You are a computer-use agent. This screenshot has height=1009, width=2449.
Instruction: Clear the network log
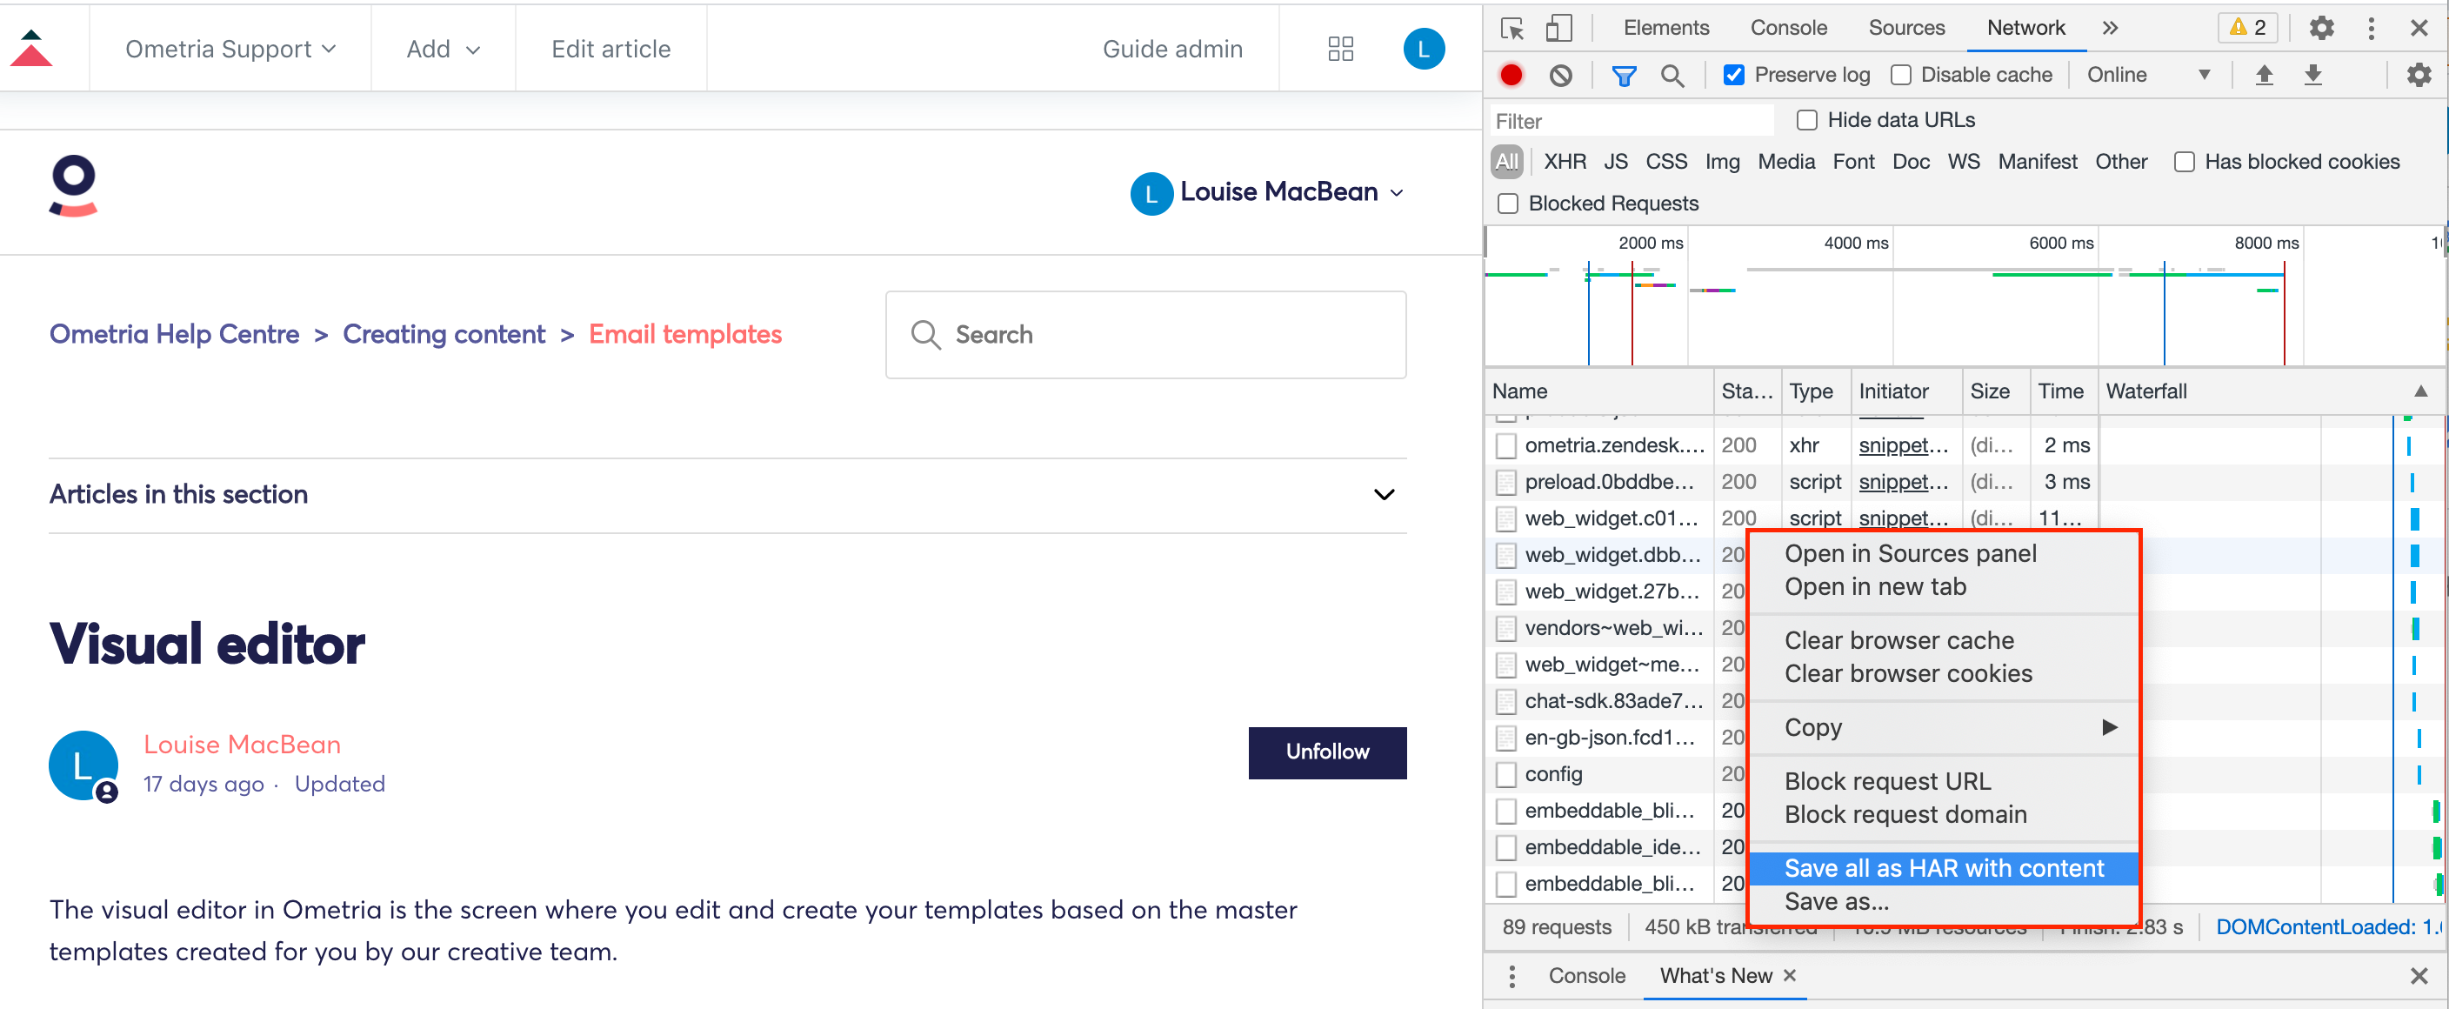pyautogui.click(x=1559, y=74)
